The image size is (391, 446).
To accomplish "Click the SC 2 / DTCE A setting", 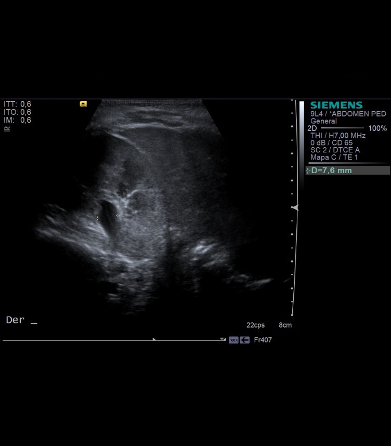I will click(x=335, y=150).
